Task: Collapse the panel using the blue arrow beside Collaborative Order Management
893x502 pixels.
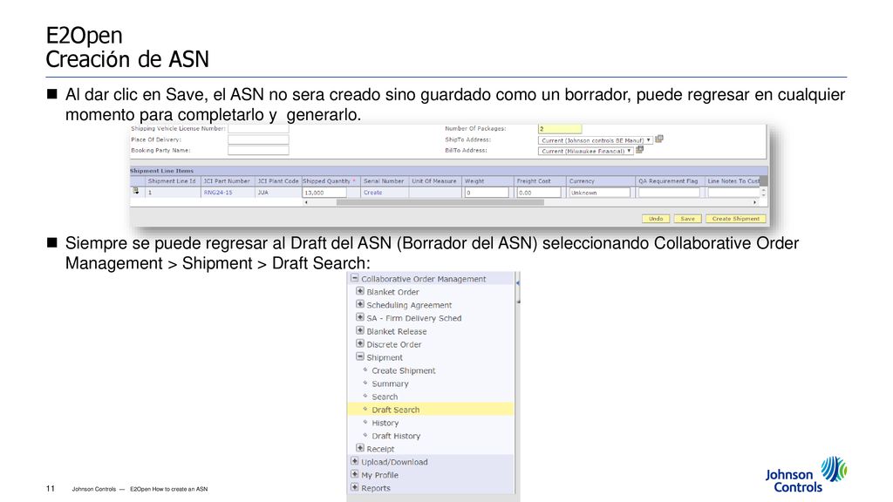Action: point(518,282)
